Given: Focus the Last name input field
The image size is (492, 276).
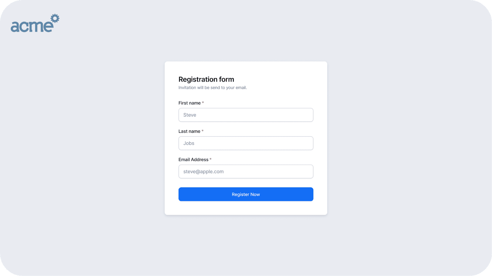Looking at the screenshot, I should (246, 143).
